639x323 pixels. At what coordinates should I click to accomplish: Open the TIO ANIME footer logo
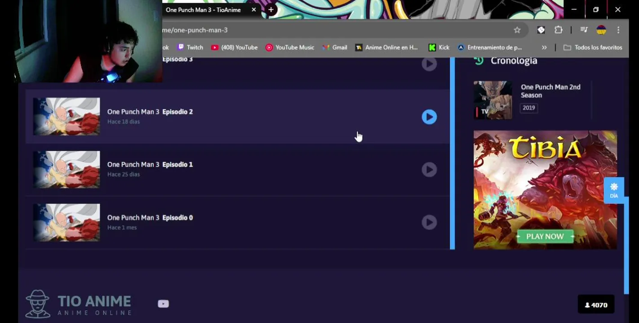[x=79, y=304]
